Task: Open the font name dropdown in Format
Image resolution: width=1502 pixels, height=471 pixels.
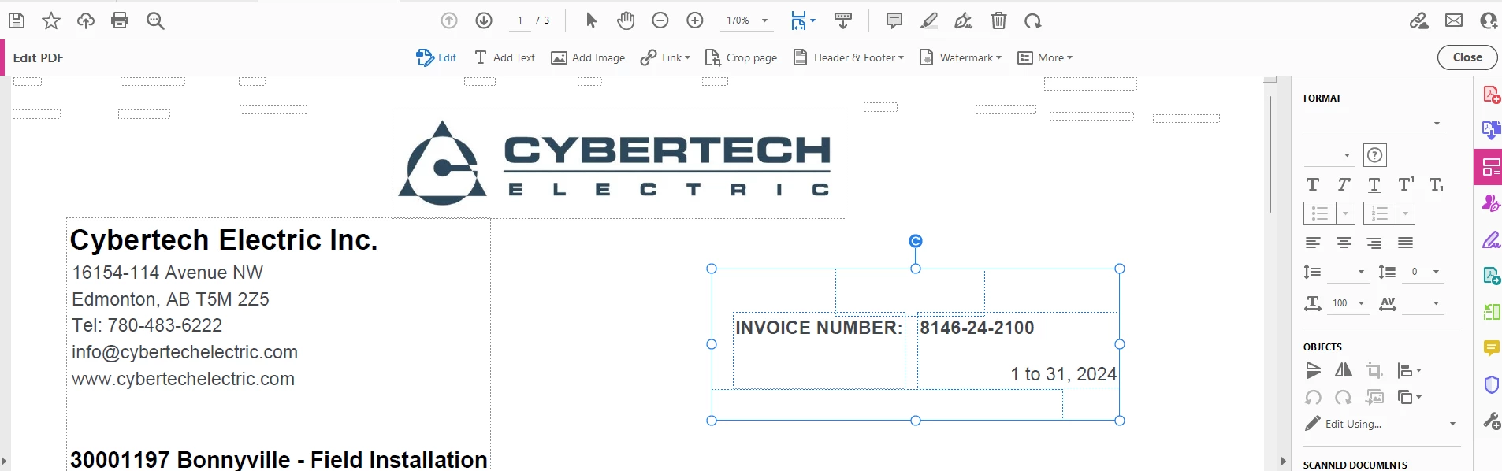Action: click(x=1437, y=124)
